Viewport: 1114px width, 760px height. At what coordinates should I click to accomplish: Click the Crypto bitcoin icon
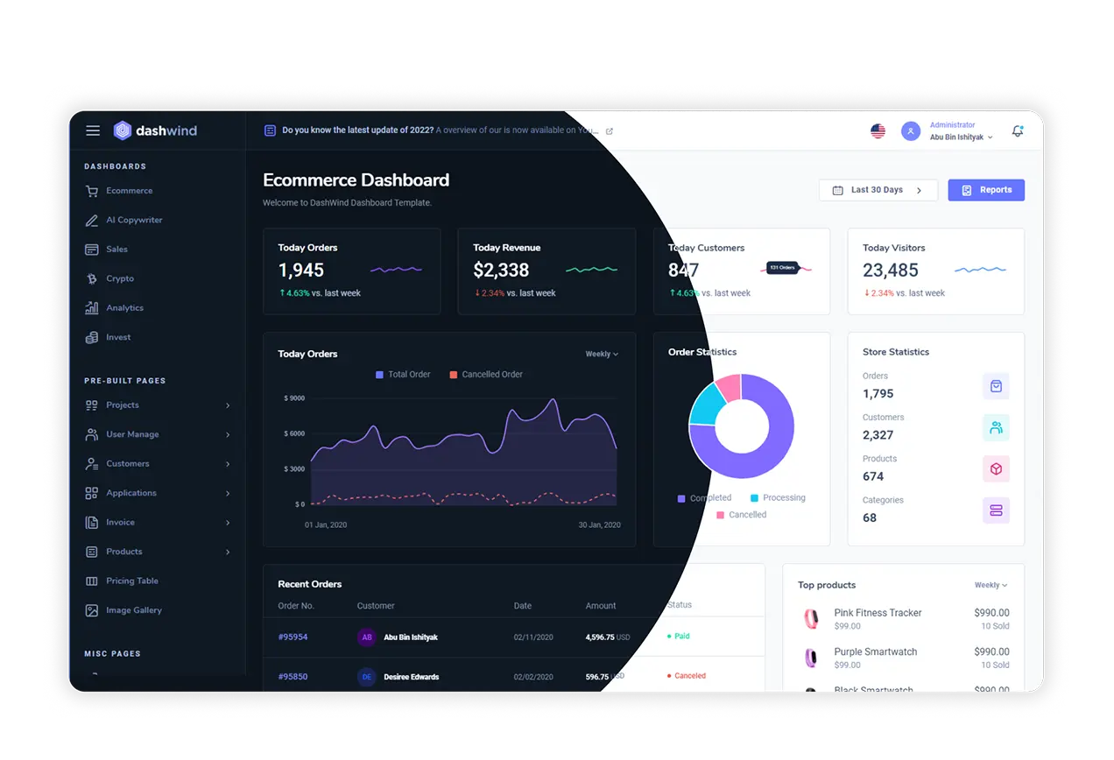pos(91,278)
